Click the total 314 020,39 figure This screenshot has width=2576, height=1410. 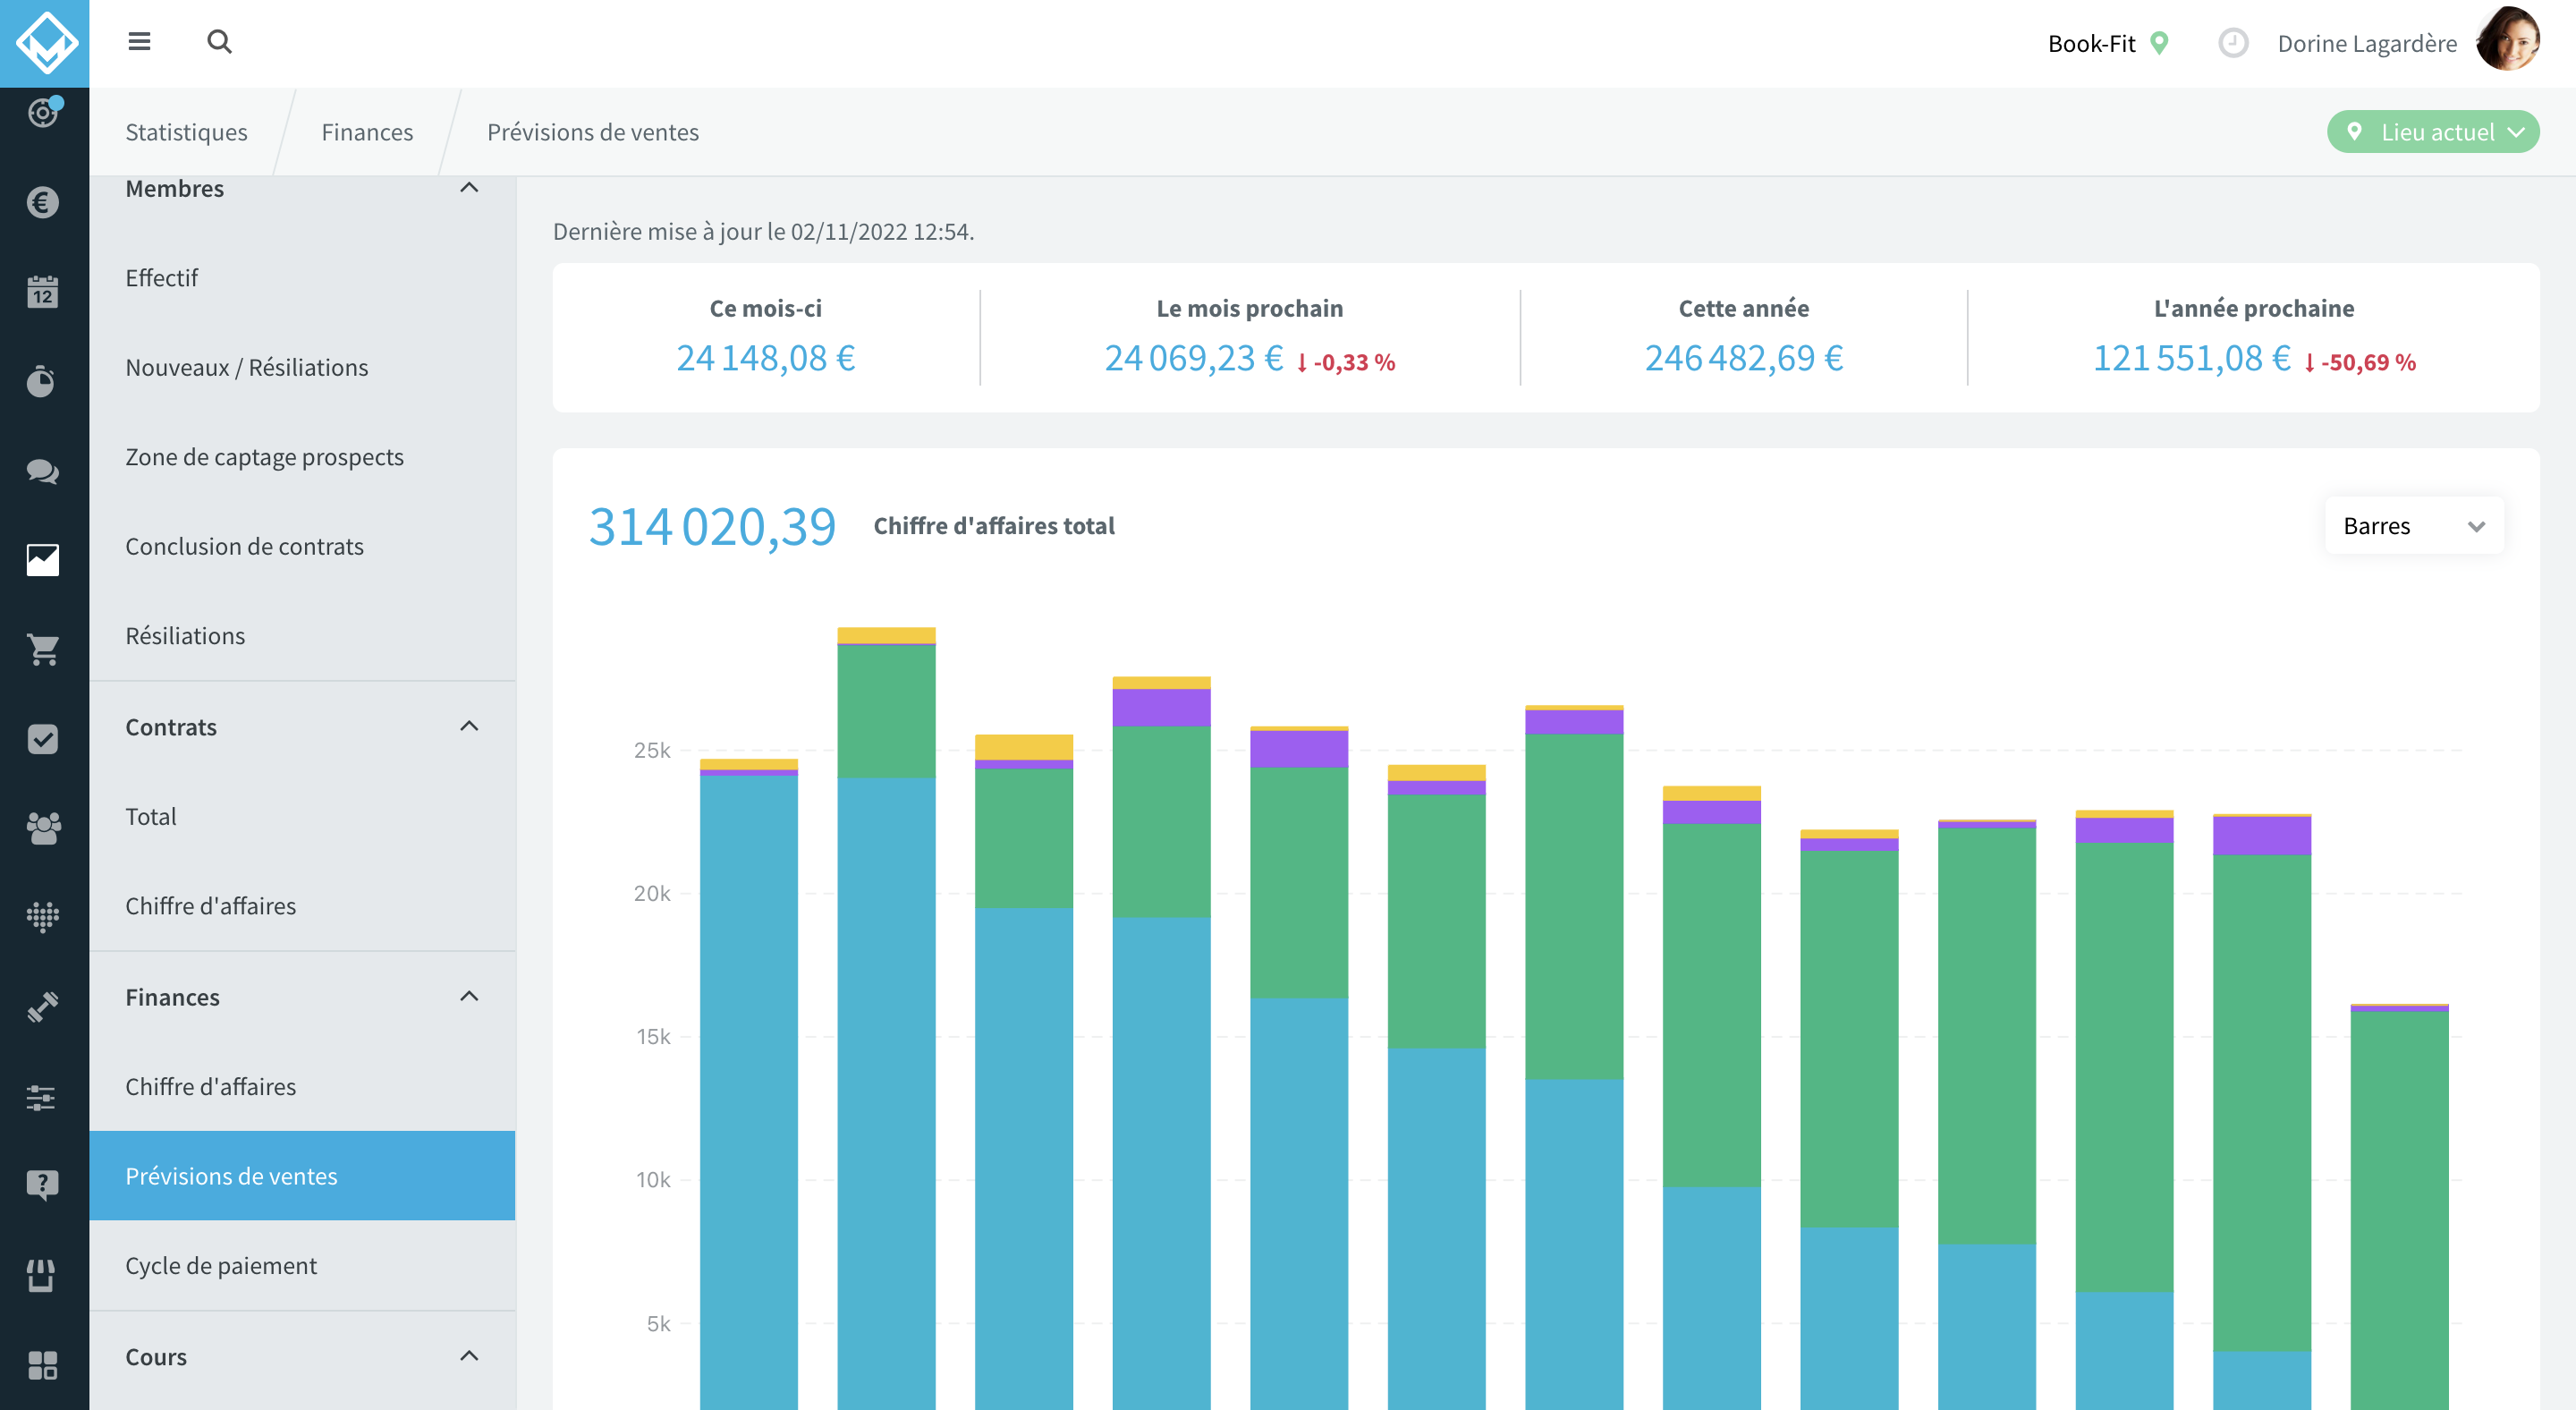[712, 526]
